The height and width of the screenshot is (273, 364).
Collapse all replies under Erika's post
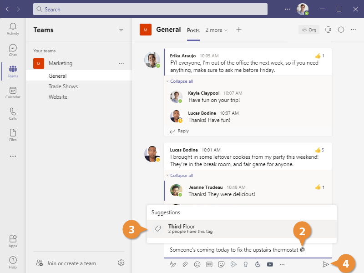tap(182, 81)
